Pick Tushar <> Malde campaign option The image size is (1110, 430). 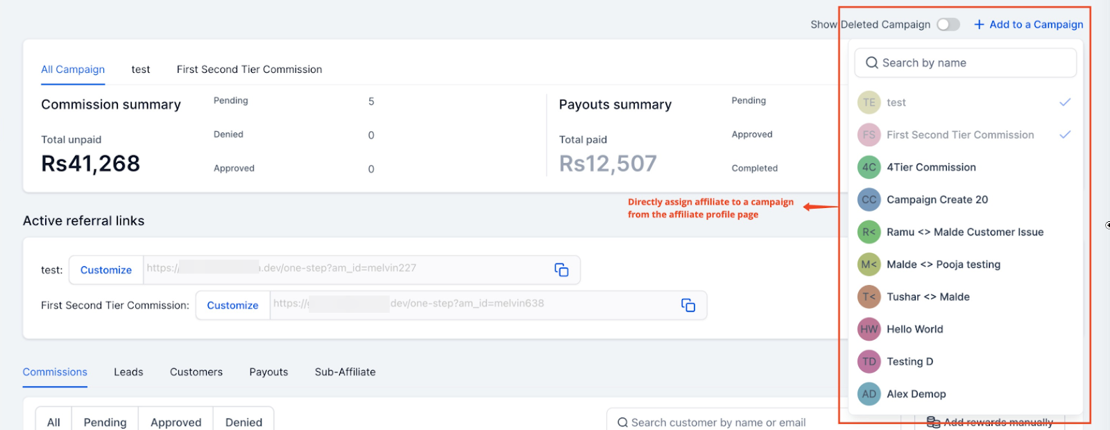click(x=928, y=297)
